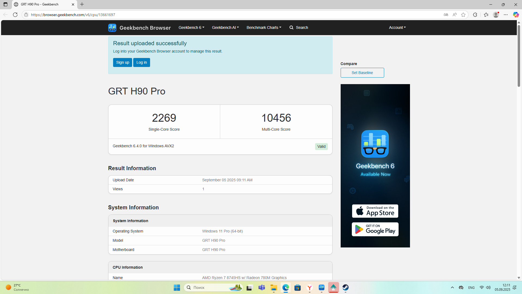Open Read aloud icon in address bar

pyautogui.click(x=455, y=15)
